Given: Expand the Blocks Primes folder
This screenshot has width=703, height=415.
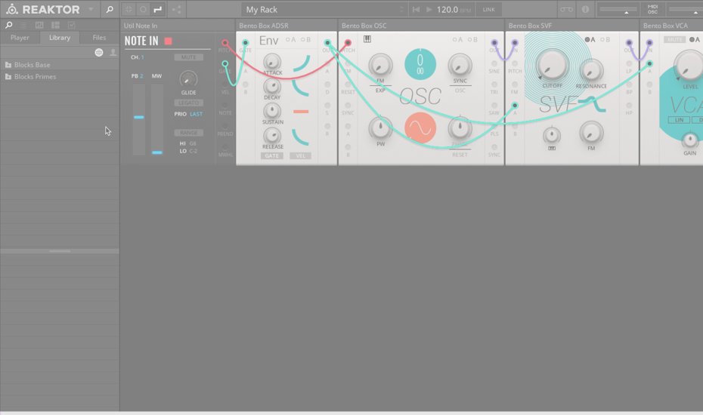Looking at the screenshot, I should [35, 76].
